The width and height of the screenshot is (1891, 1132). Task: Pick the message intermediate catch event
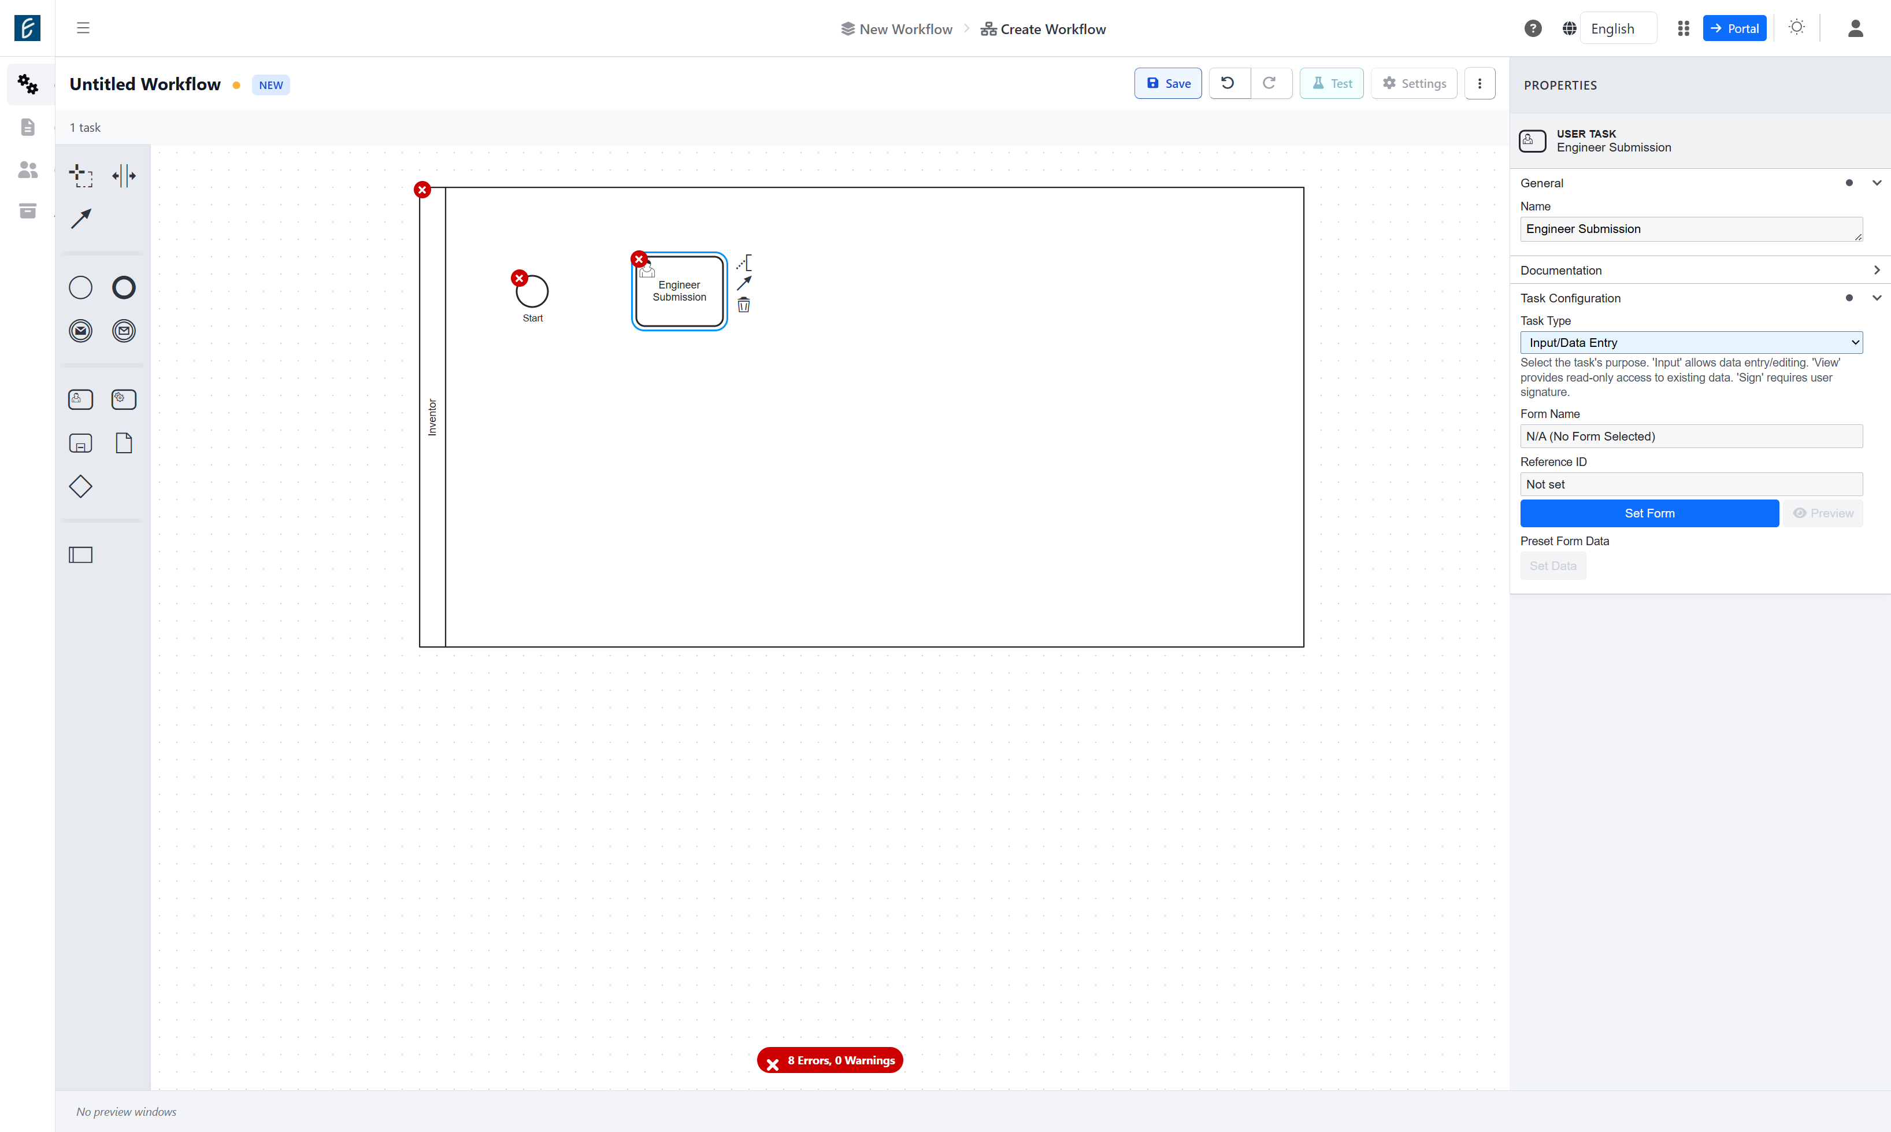click(x=124, y=331)
